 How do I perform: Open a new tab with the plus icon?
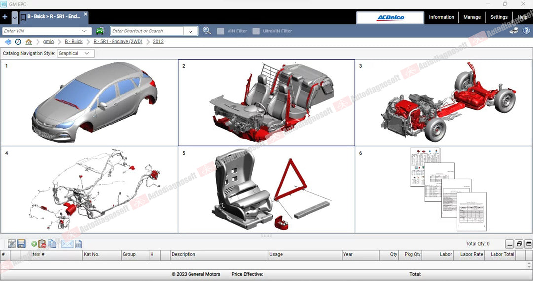point(5,17)
